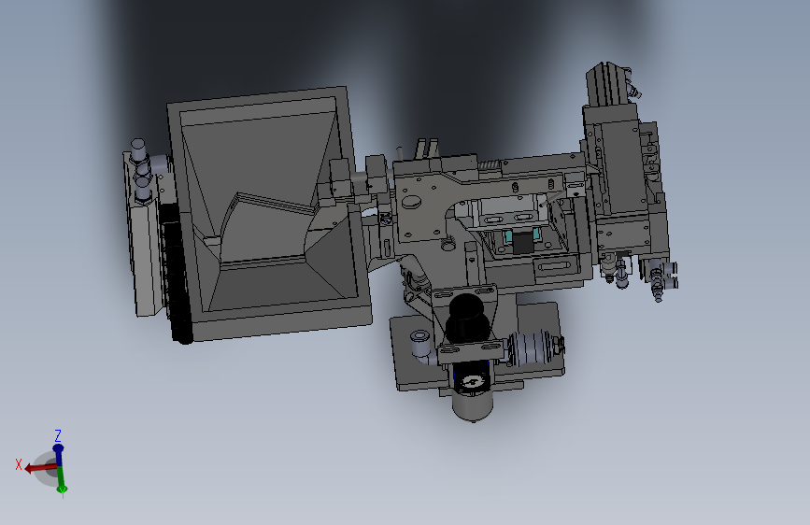Click the green Y axis of the orientation triad
The width and height of the screenshot is (810, 525).
click(61, 479)
